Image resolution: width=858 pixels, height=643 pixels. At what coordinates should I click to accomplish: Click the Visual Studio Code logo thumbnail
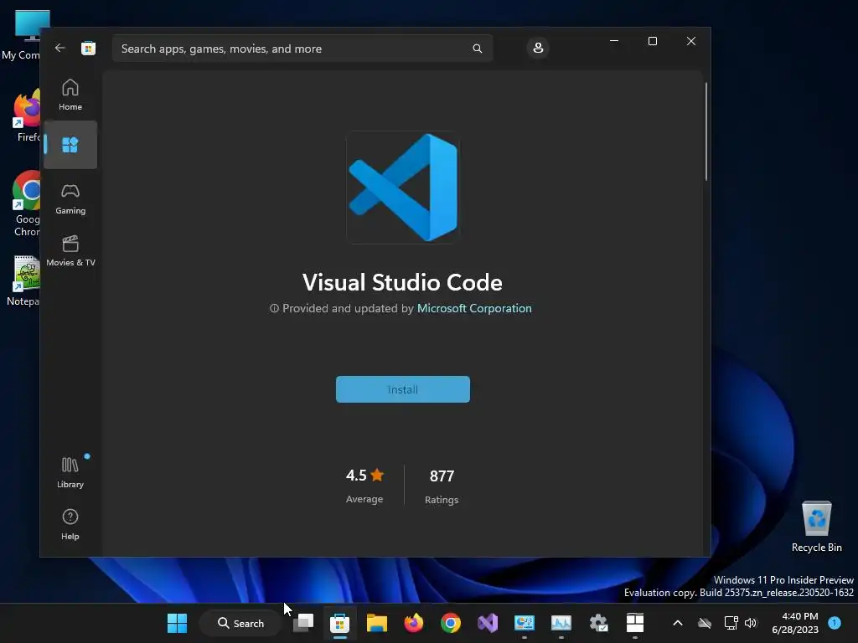[x=403, y=187]
